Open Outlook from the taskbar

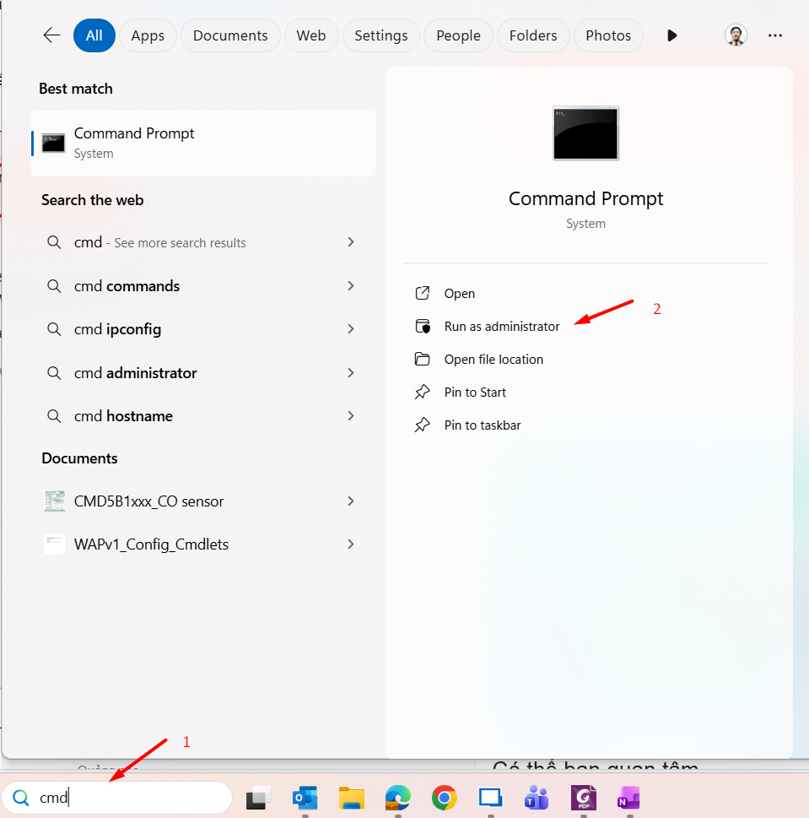305,798
